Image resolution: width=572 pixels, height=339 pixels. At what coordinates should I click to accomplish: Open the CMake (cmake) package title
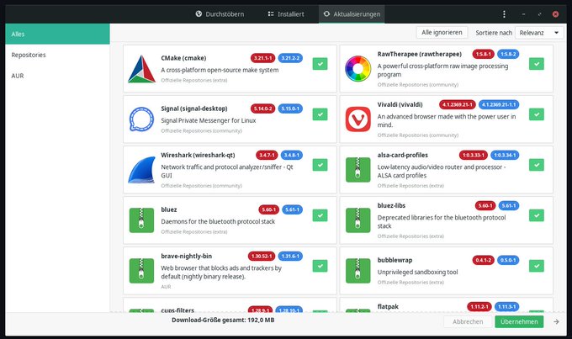(x=183, y=58)
